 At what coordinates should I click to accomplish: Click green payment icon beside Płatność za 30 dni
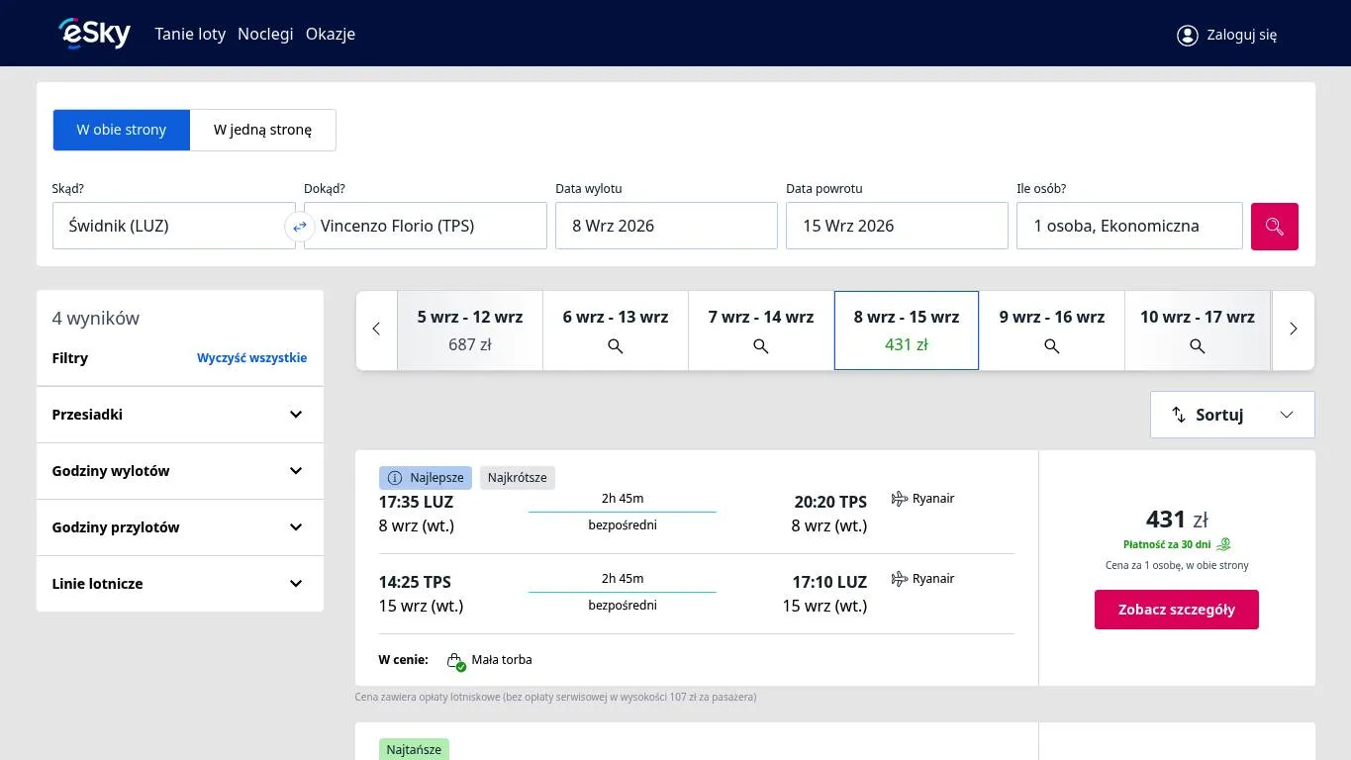[1224, 544]
